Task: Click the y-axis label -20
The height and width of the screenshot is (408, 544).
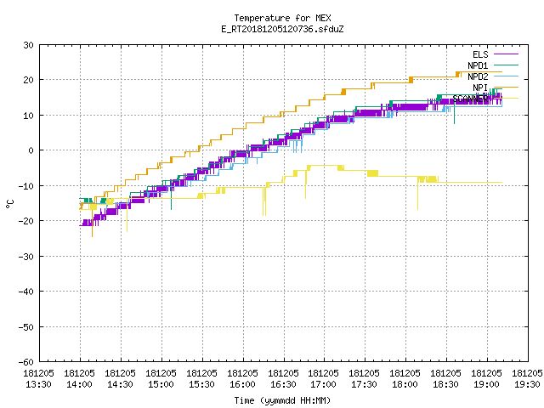Action: pos(26,221)
